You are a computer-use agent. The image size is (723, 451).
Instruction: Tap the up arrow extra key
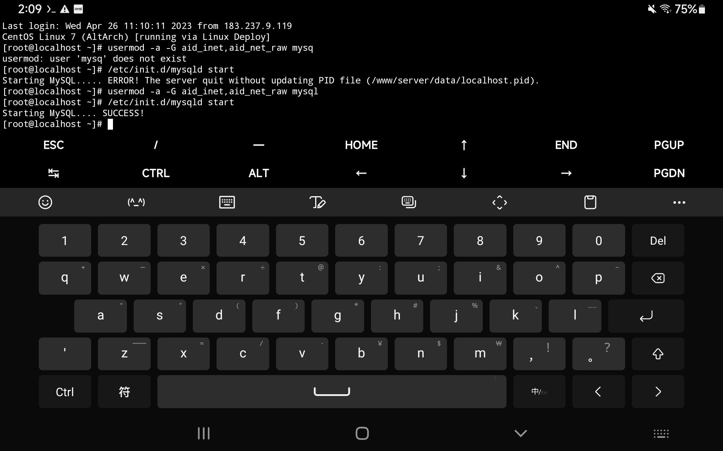(464, 145)
